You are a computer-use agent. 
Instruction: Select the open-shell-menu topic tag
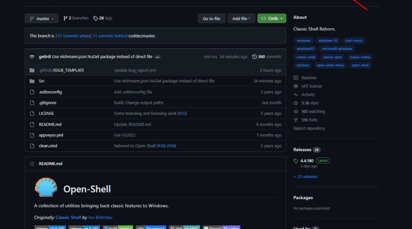tap(330, 65)
